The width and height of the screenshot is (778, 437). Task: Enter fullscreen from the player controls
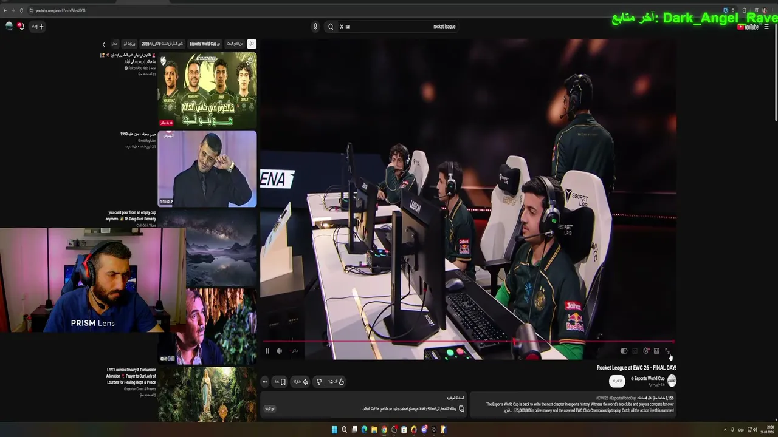point(667,351)
